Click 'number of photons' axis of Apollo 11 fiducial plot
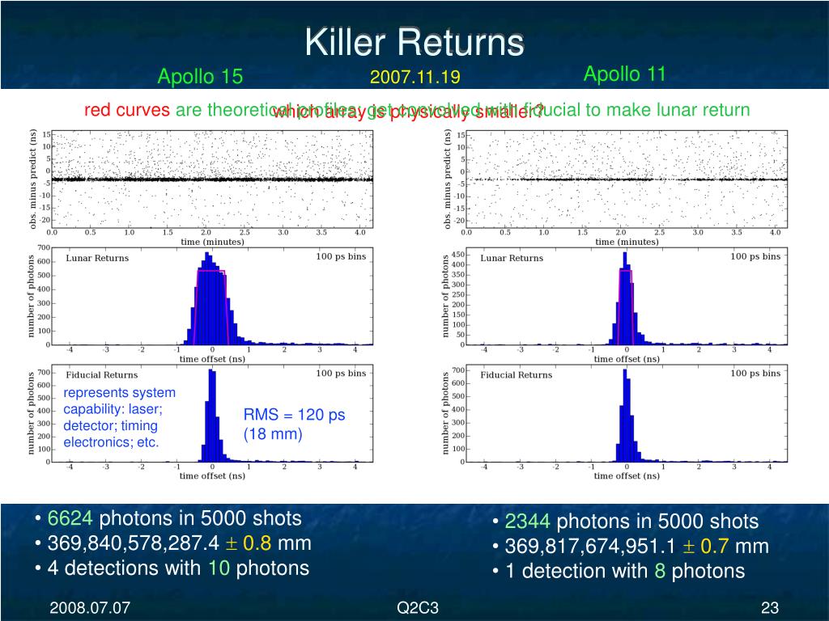The height and width of the screenshot is (621, 829). coord(444,413)
